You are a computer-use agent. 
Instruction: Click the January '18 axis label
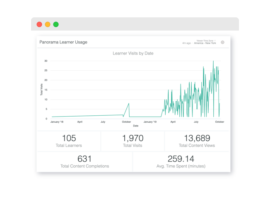pyautogui.click(x=57, y=122)
